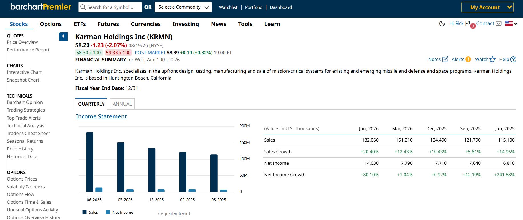
Task: Open the Notes edit icon
Action: [445, 59]
